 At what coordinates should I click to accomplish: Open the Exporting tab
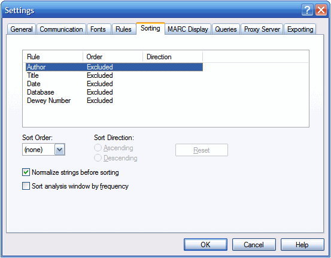tap(300, 29)
